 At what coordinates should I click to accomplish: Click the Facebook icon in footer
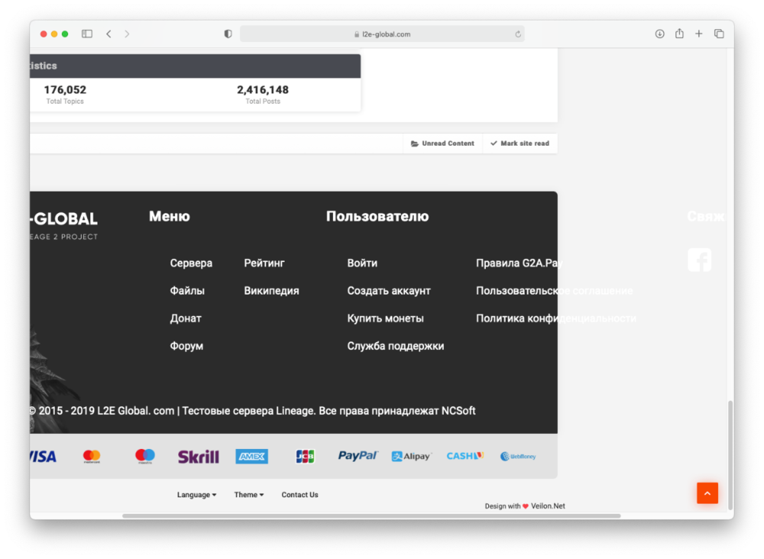tap(699, 260)
